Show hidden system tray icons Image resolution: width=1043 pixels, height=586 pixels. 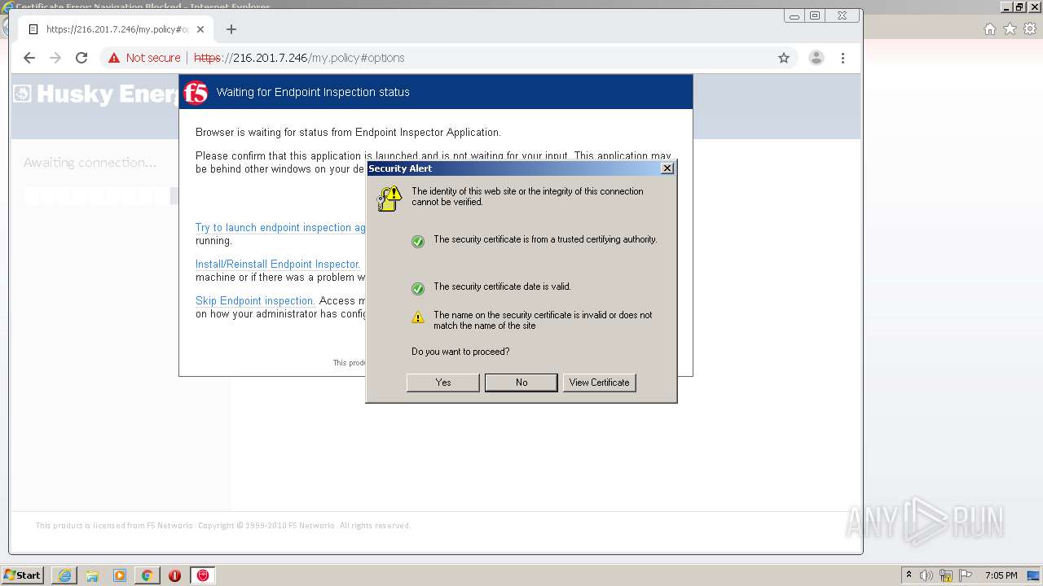tap(909, 575)
